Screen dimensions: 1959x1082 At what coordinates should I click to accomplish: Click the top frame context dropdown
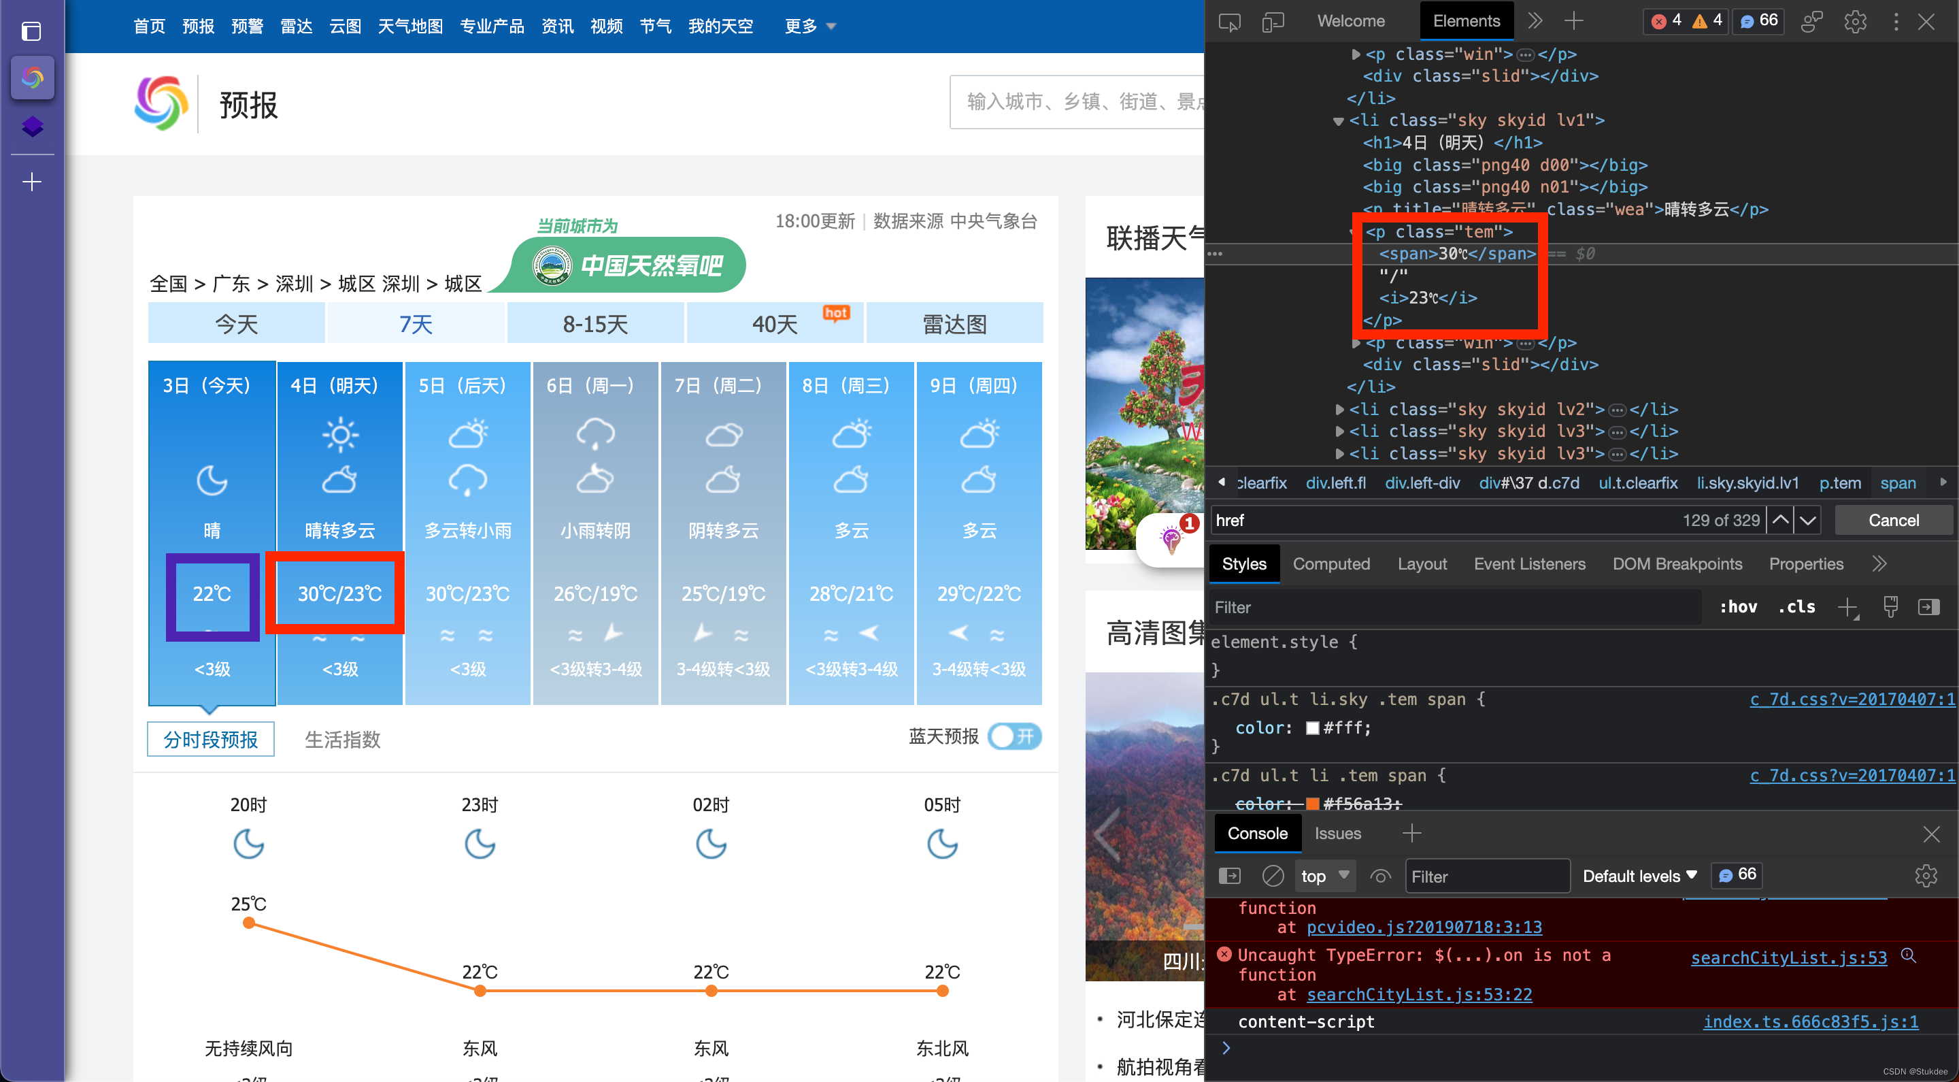pyautogui.click(x=1322, y=876)
